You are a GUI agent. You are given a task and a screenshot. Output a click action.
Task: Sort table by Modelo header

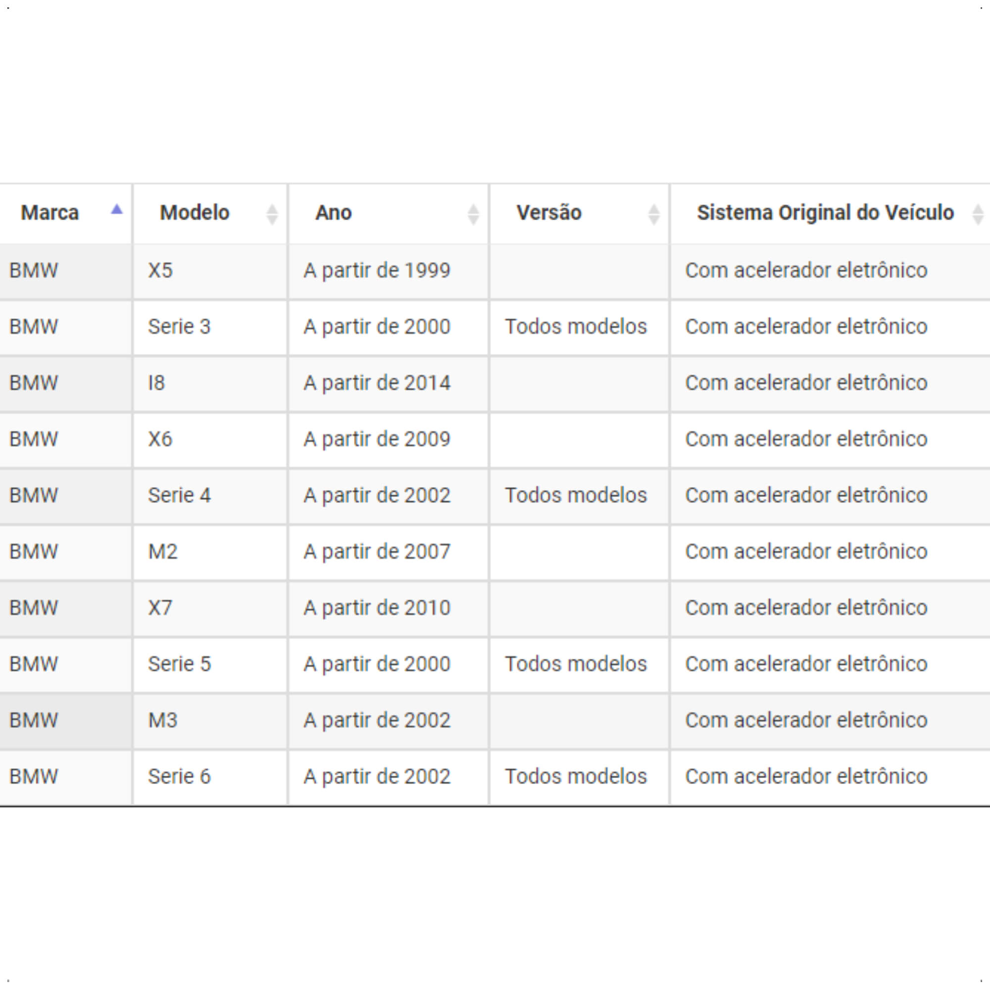click(x=210, y=213)
